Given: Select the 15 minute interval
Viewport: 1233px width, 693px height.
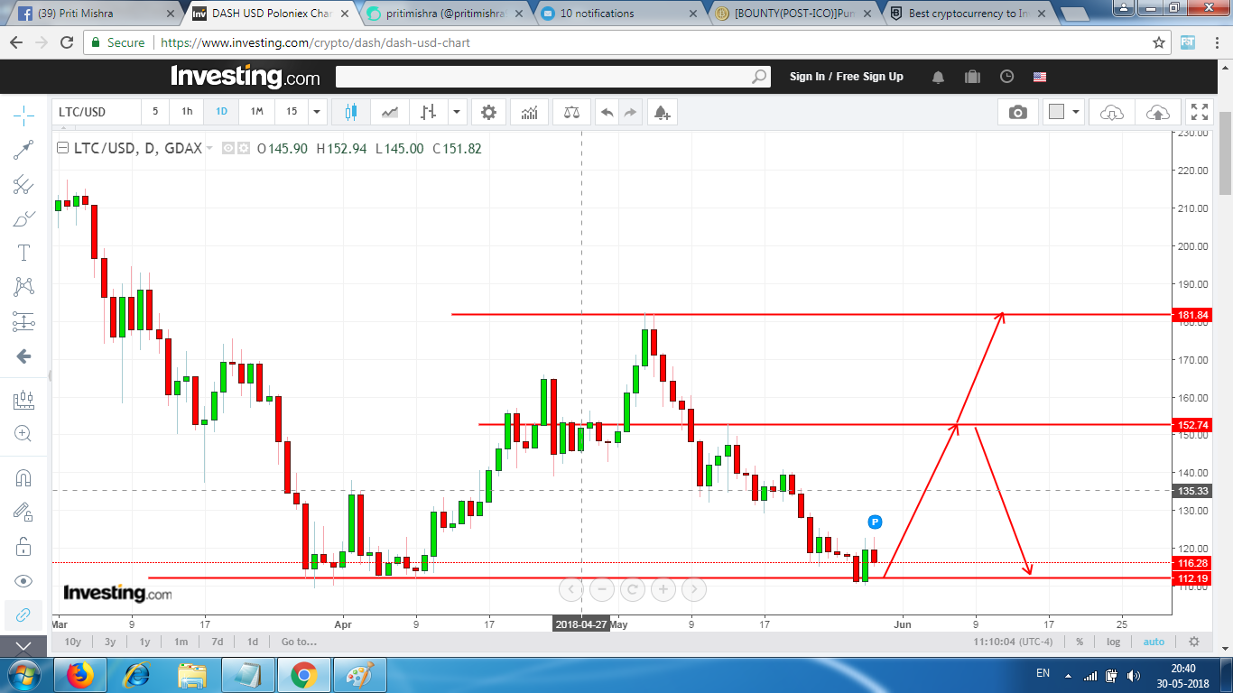Looking at the screenshot, I should 292,112.
